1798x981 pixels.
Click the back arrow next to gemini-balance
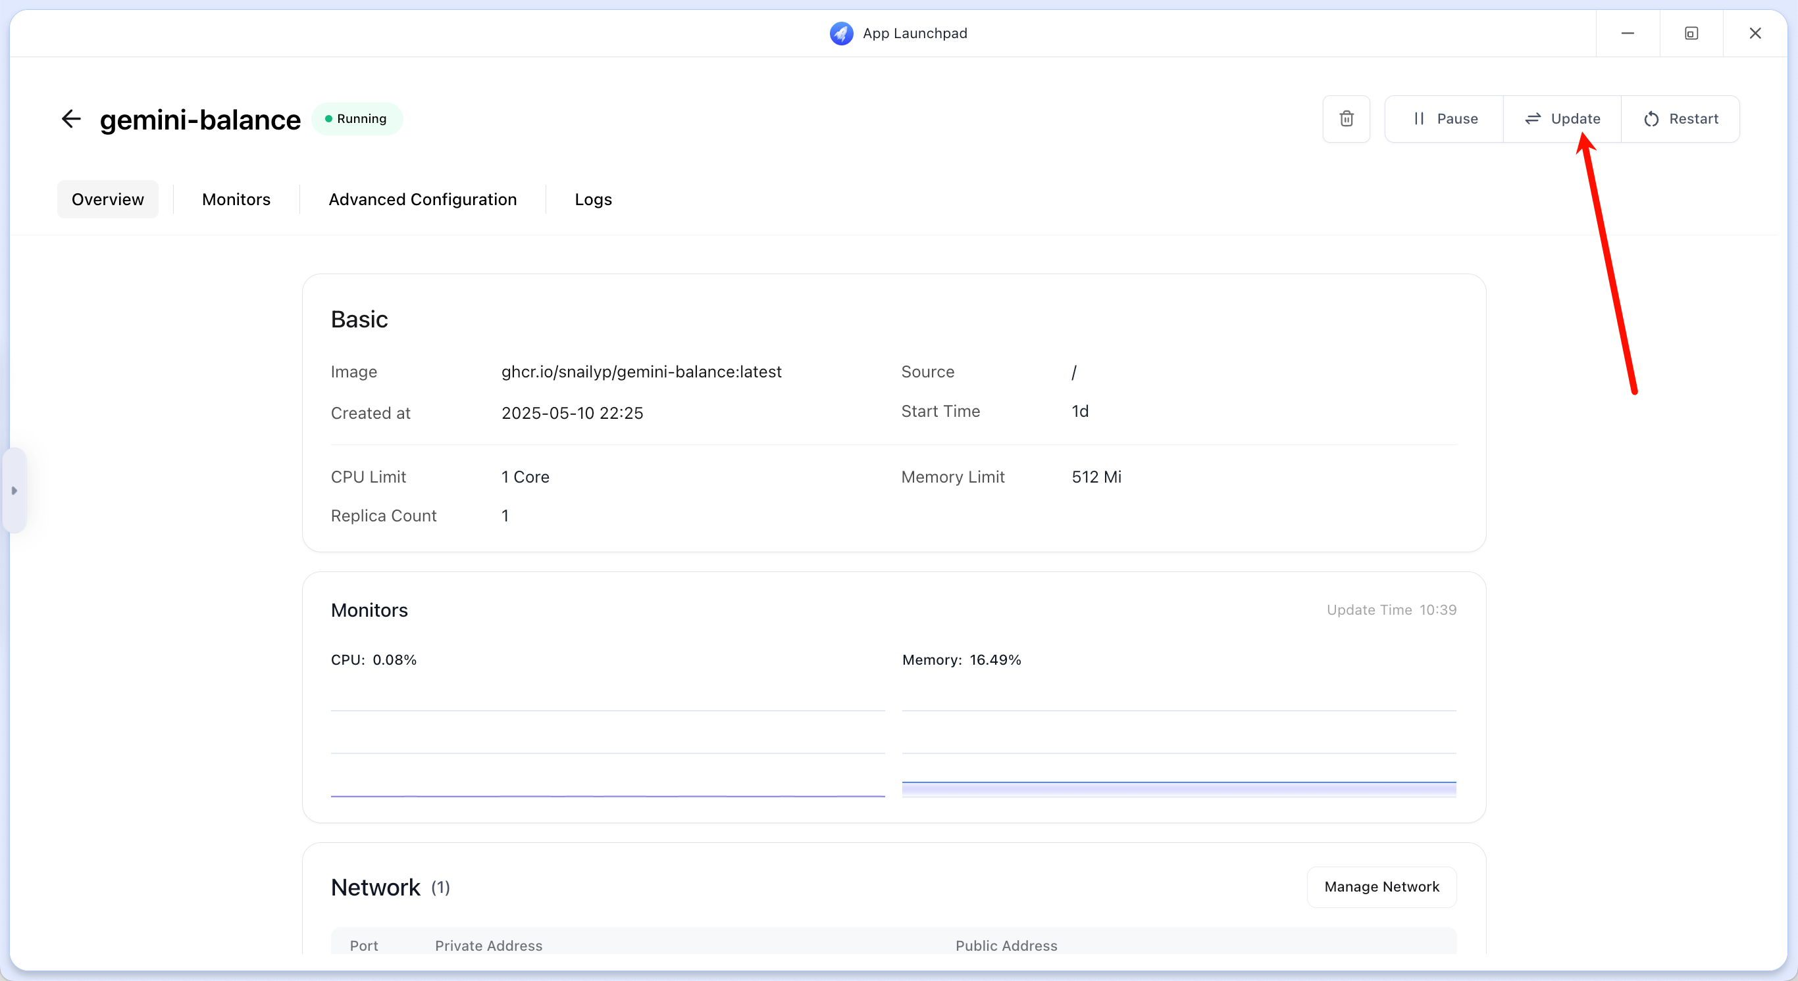coord(71,119)
